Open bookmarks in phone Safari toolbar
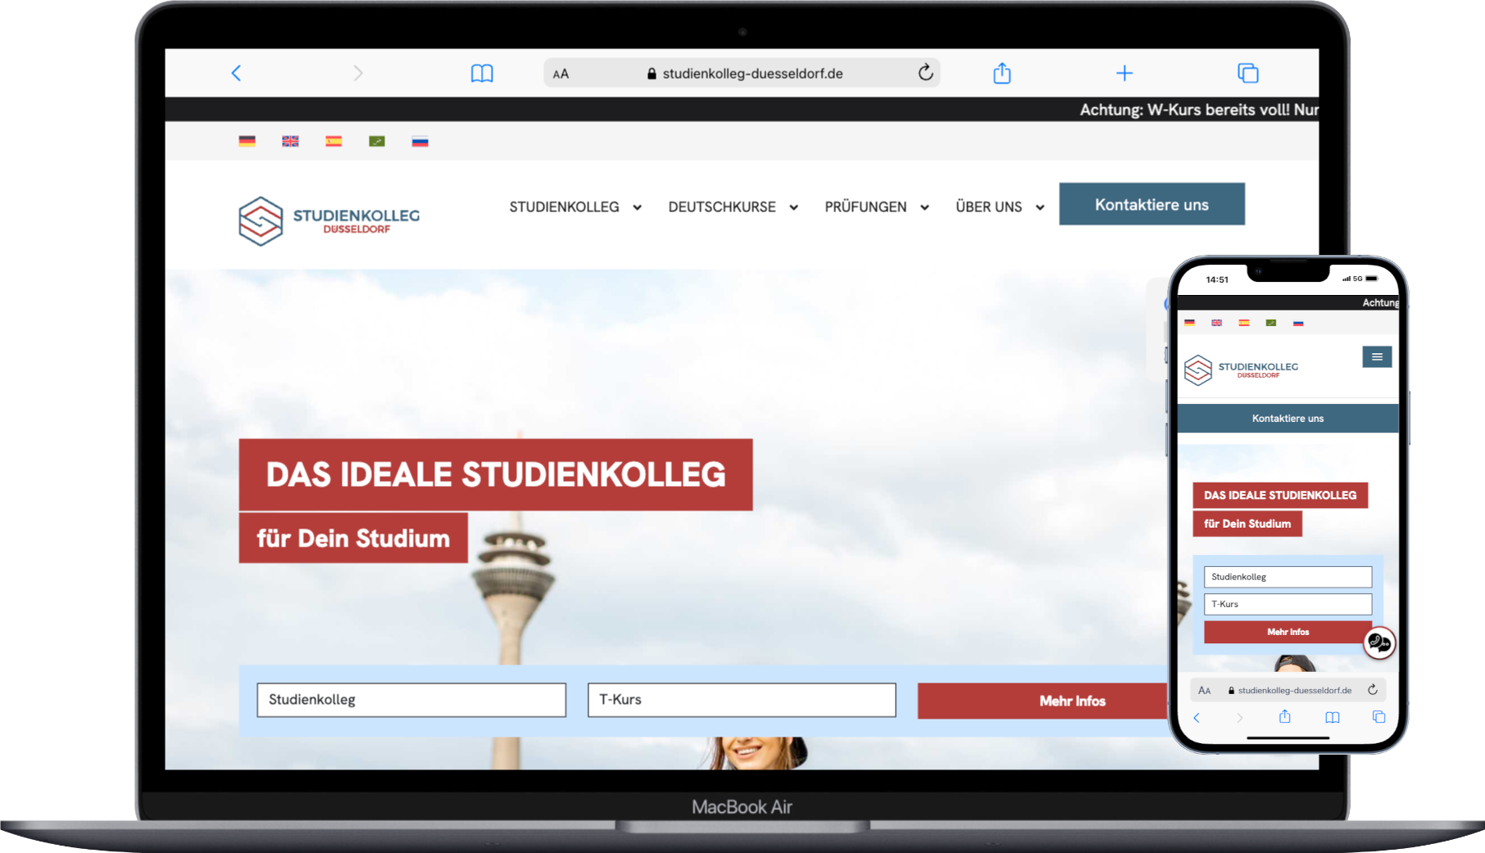The width and height of the screenshot is (1485, 853). point(1332,718)
